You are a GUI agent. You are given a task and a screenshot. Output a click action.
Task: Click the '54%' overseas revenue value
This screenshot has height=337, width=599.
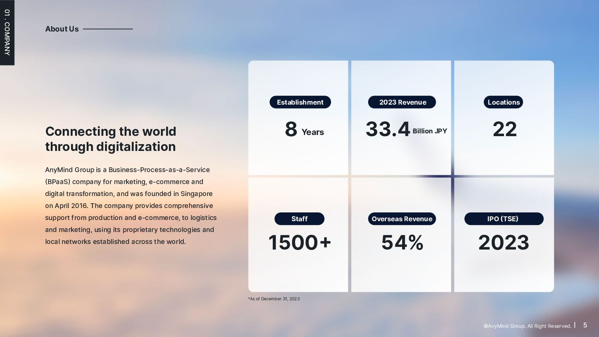[x=403, y=242]
